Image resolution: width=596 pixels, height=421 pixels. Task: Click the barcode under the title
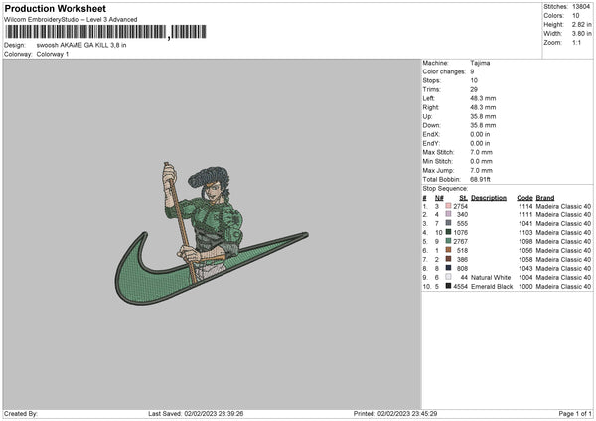click(105, 32)
